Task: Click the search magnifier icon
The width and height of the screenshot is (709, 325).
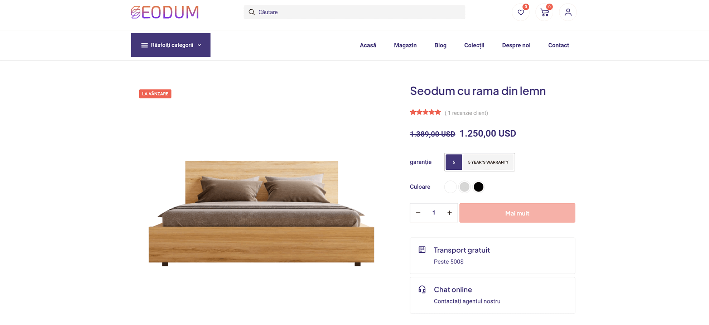Action: 252,12
